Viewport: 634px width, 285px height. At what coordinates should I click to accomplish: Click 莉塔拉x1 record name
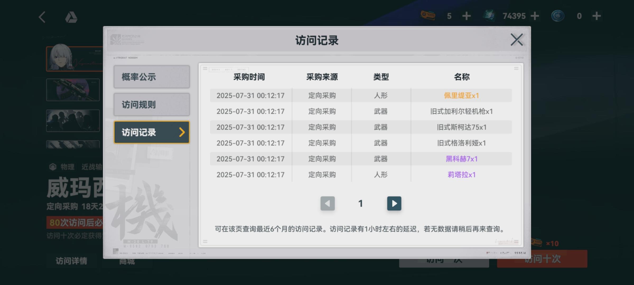tap(461, 175)
